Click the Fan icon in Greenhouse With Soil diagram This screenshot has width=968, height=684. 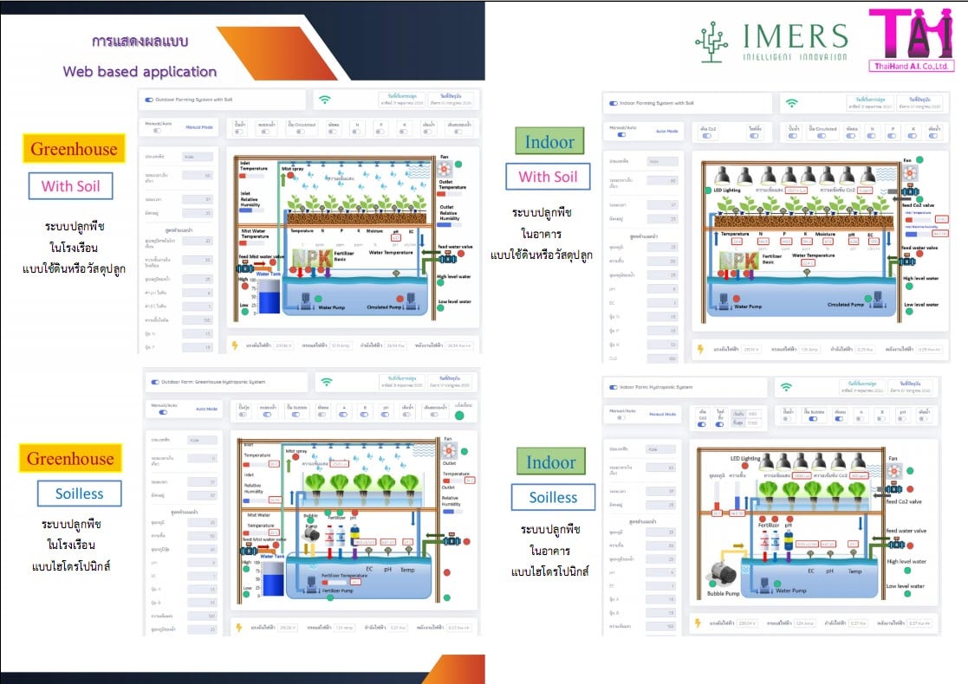coord(445,168)
